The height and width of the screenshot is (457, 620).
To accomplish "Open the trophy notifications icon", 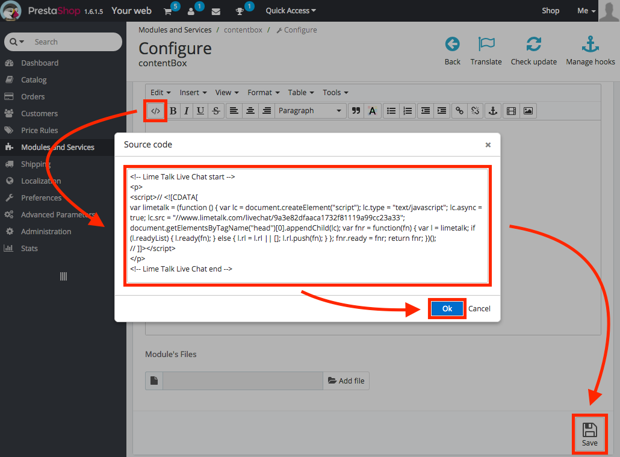I will pyautogui.click(x=241, y=11).
